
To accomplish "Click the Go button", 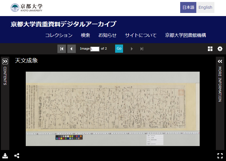I will [x=119, y=48].
